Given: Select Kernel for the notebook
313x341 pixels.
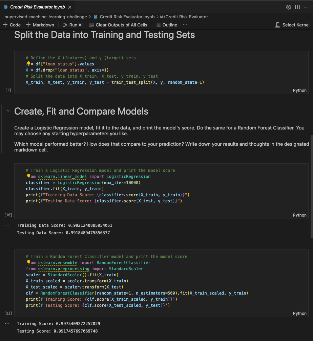Looking at the screenshot, I should (x=292, y=25).
